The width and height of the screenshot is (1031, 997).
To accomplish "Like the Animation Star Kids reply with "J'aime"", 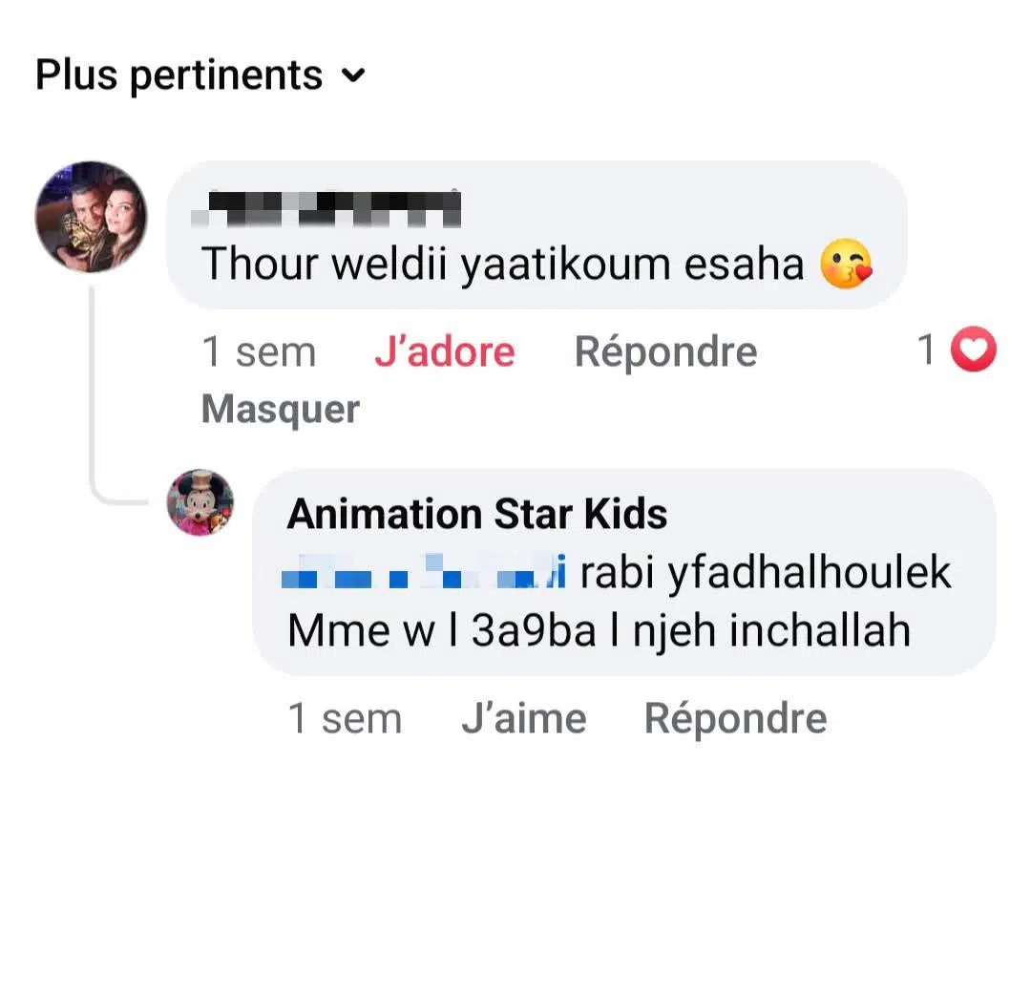I will pyautogui.click(x=523, y=719).
